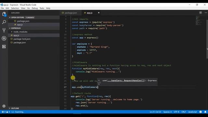Click the //All imports comment
The width and height of the screenshot is (208, 117).
[x=80, y=19]
